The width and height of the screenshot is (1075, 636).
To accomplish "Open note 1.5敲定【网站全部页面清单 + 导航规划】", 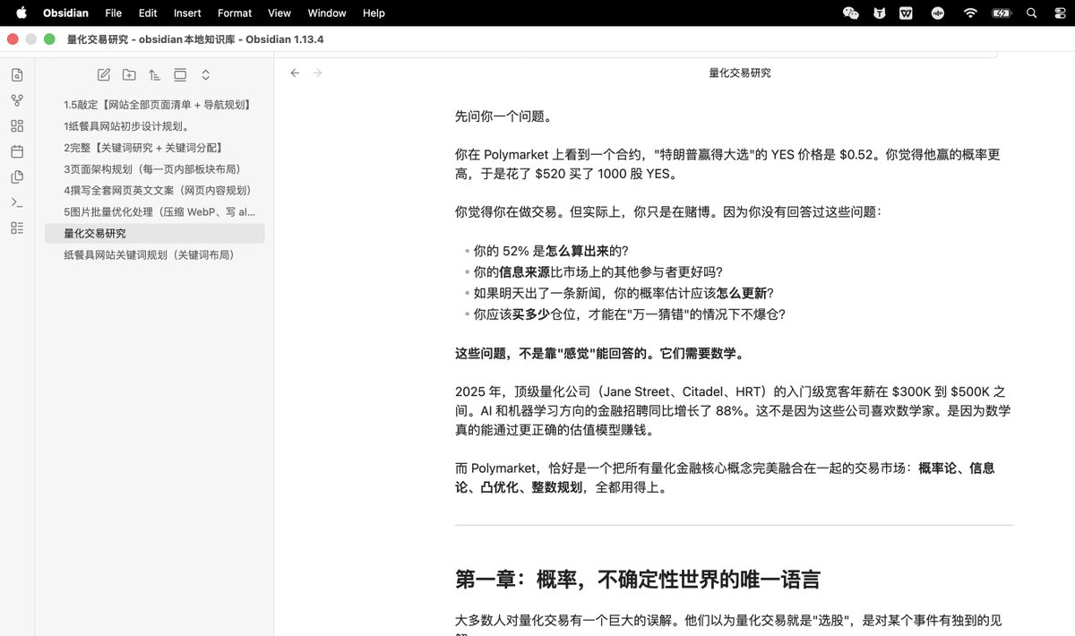I will pyautogui.click(x=155, y=105).
